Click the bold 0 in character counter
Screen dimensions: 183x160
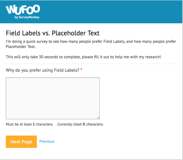[x=84, y=124]
